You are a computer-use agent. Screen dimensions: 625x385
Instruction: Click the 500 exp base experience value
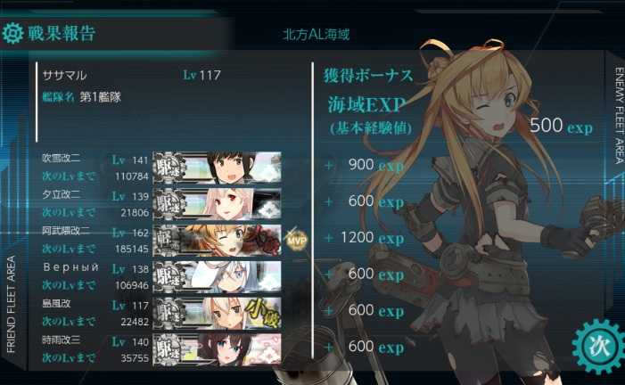[561, 126]
